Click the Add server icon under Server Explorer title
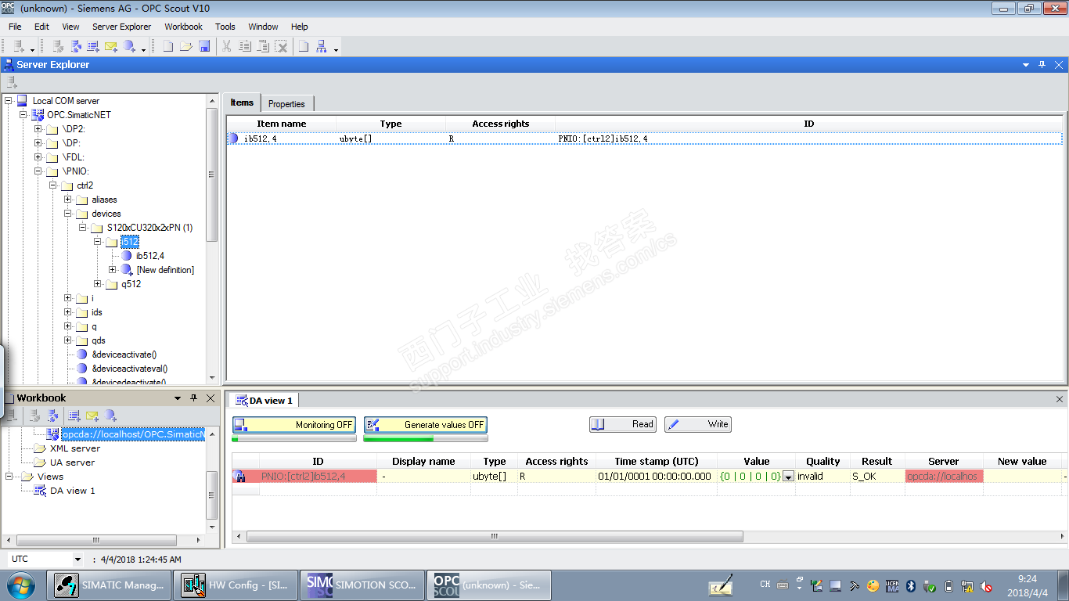The image size is (1069, 601). coord(12,81)
